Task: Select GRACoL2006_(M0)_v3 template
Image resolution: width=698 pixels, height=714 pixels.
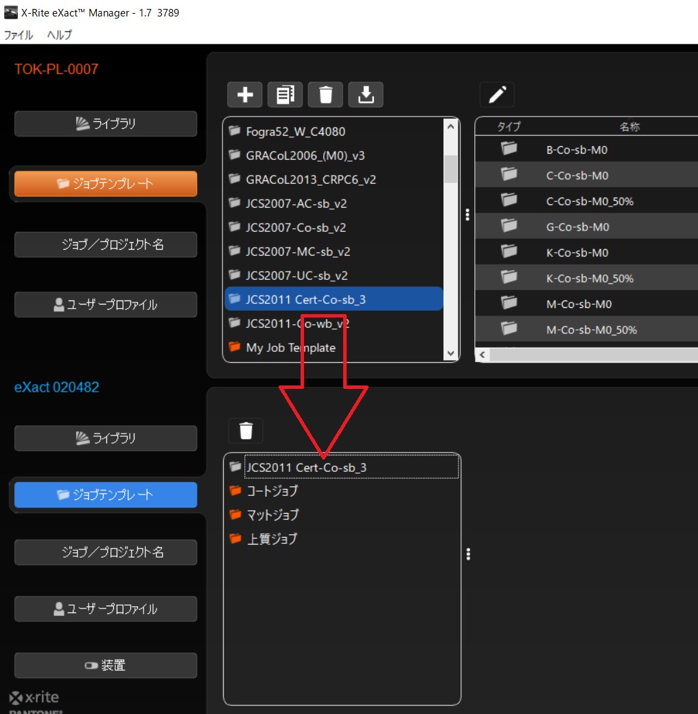Action: (x=334, y=155)
